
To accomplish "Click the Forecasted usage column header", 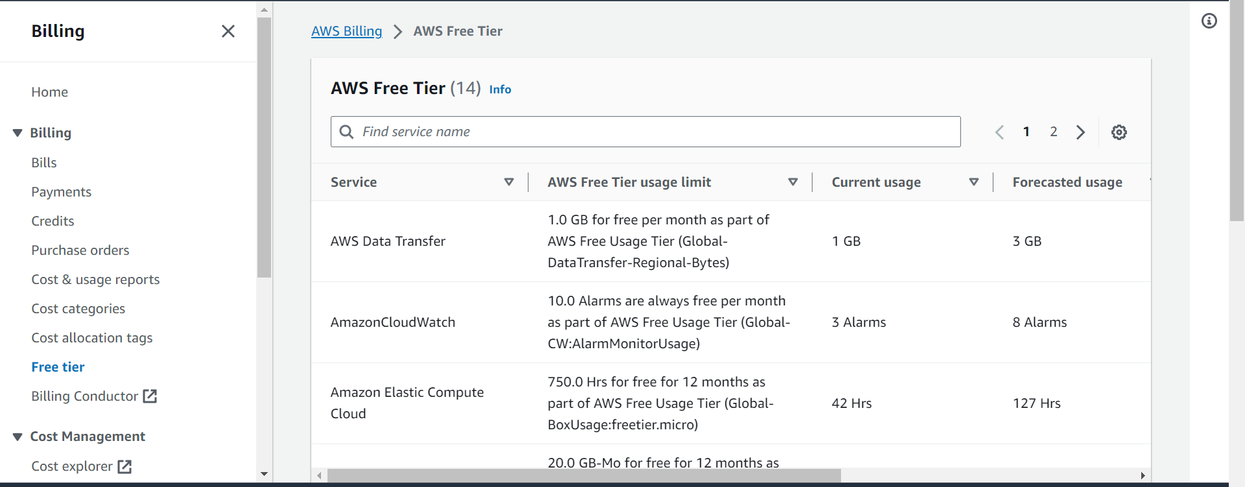I will click(x=1067, y=182).
